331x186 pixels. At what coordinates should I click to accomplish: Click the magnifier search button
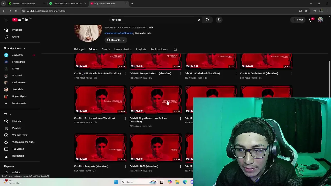(x=207, y=20)
